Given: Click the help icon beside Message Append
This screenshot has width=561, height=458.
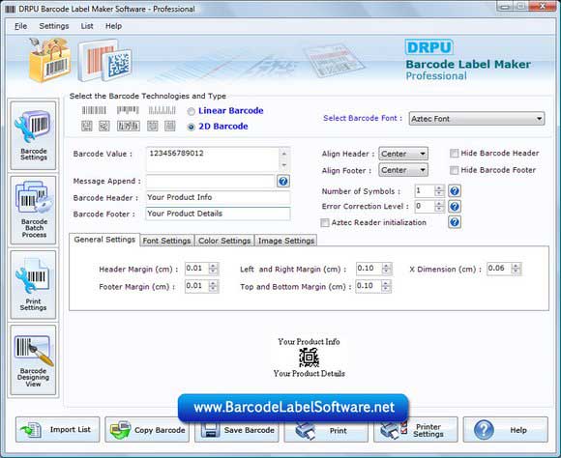Looking at the screenshot, I should click(x=282, y=182).
